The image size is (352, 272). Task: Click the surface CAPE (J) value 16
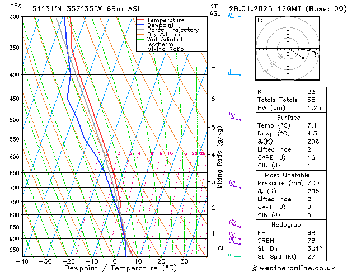tap(311, 157)
